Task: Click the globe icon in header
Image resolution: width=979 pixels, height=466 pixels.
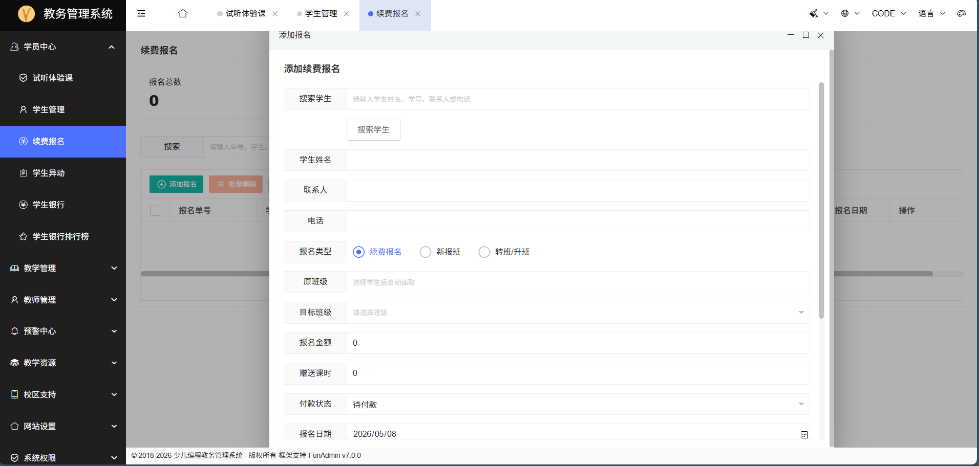Action: (x=845, y=14)
